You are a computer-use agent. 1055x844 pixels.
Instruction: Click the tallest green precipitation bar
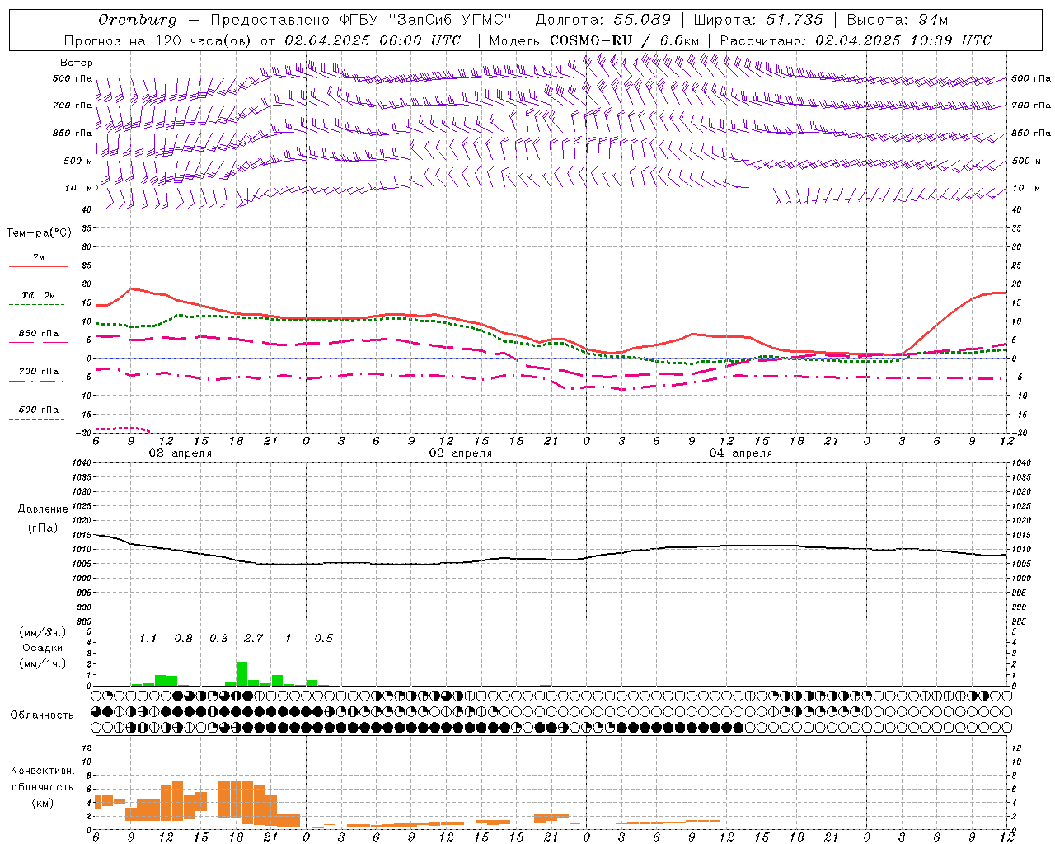tap(241, 673)
